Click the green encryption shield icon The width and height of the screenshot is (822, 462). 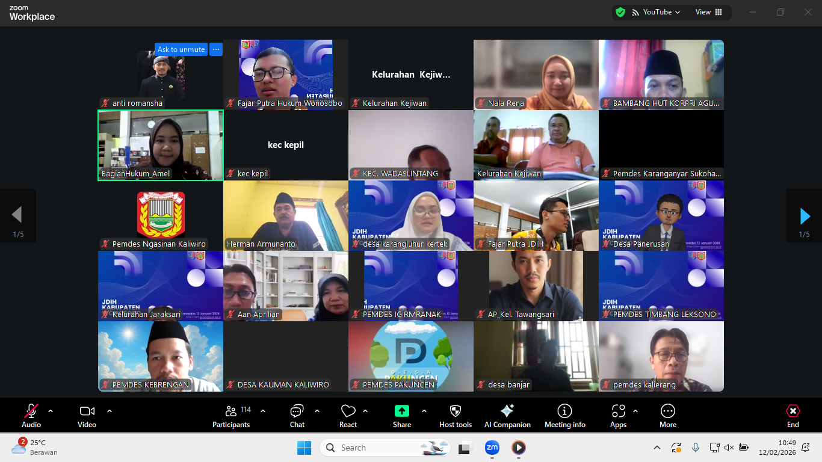(x=620, y=12)
